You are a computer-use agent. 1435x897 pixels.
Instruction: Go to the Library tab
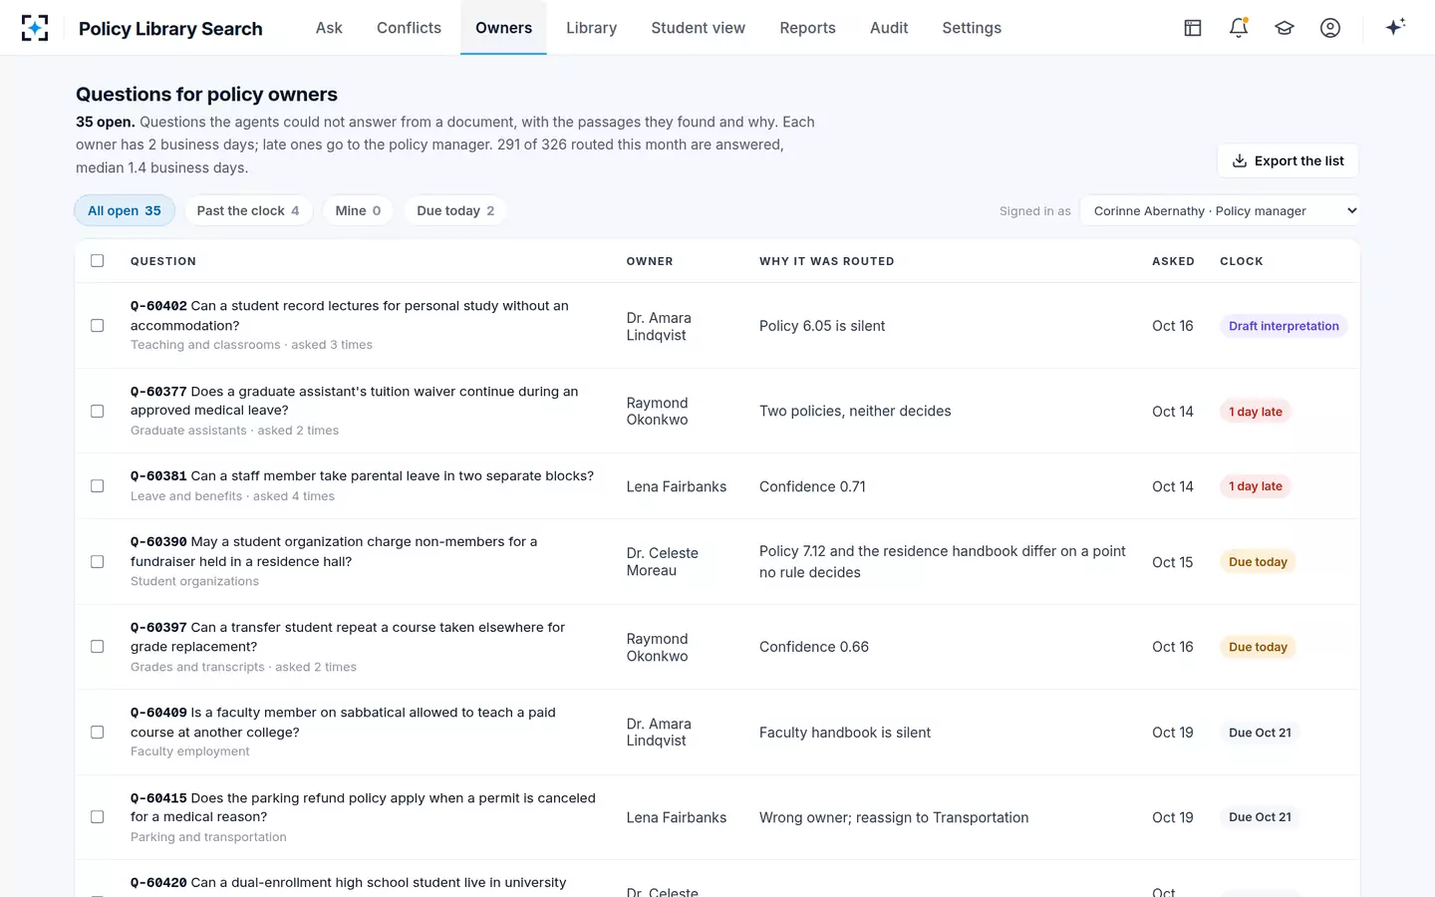(x=592, y=28)
